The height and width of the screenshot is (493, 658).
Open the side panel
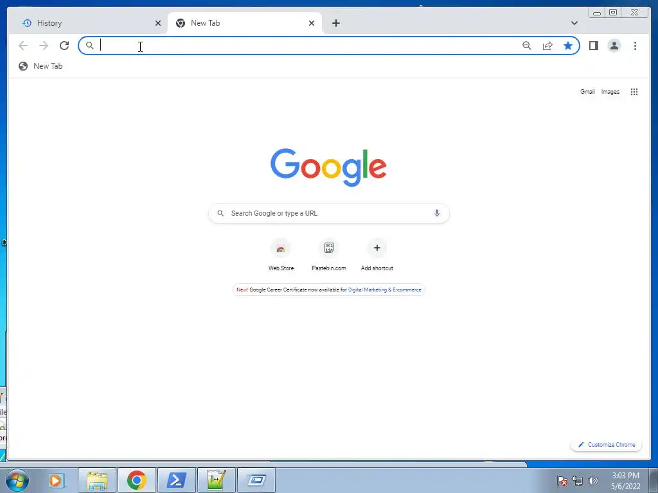tap(593, 46)
